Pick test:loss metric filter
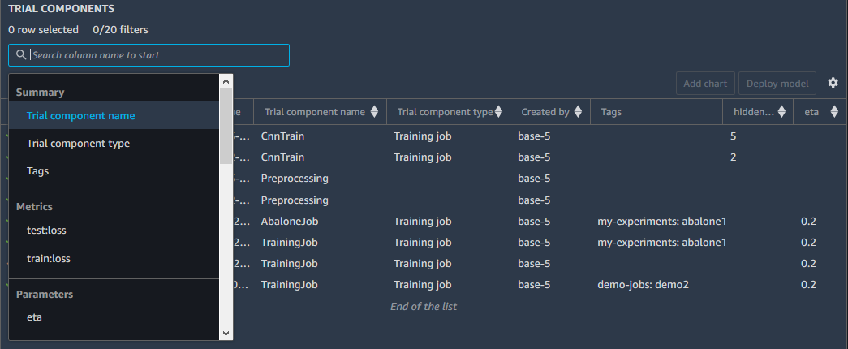This screenshot has width=848, height=349. [x=46, y=231]
